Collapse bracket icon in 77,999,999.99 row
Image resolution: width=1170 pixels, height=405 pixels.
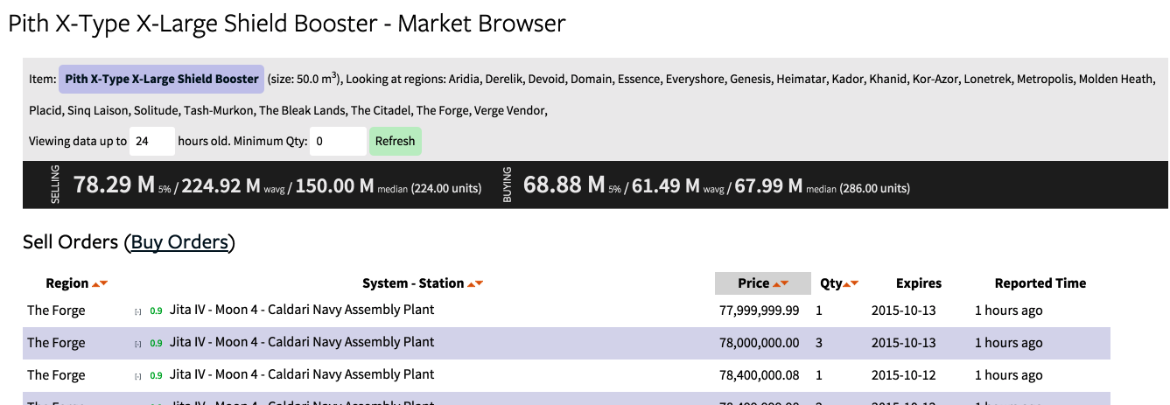point(137,311)
